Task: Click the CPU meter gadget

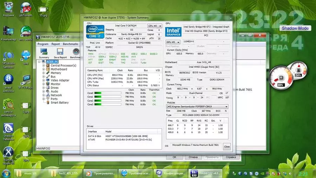Action: pyautogui.click(x=281, y=78)
